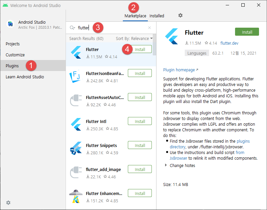Screen dimensions: 267x210
Task: Install FlutterAssetAutoCompletion plugin
Action: (140, 97)
